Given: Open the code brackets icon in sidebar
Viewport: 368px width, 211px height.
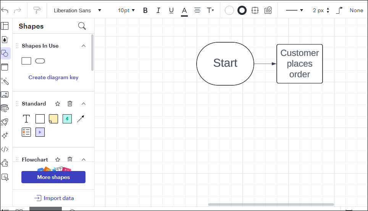Looking at the screenshot, I should (x=5, y=149).
